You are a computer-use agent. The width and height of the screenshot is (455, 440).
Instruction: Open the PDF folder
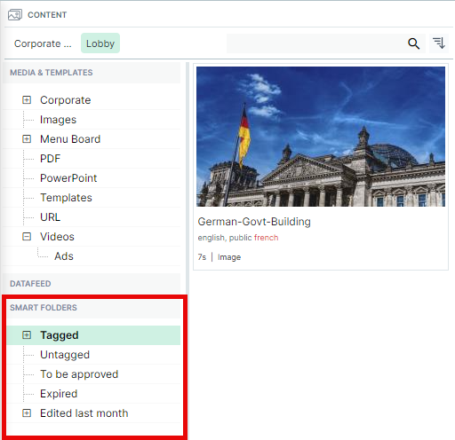(x=50, y=159)
